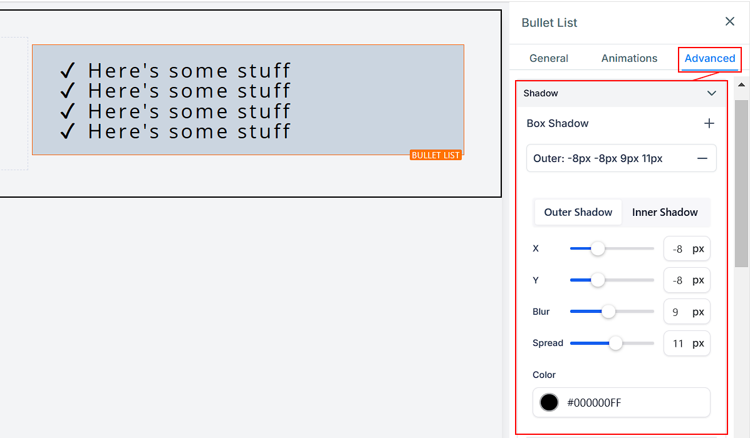Close the Bullet List panel
Viewport: 750px width, 438px height.
coord(729,22)
